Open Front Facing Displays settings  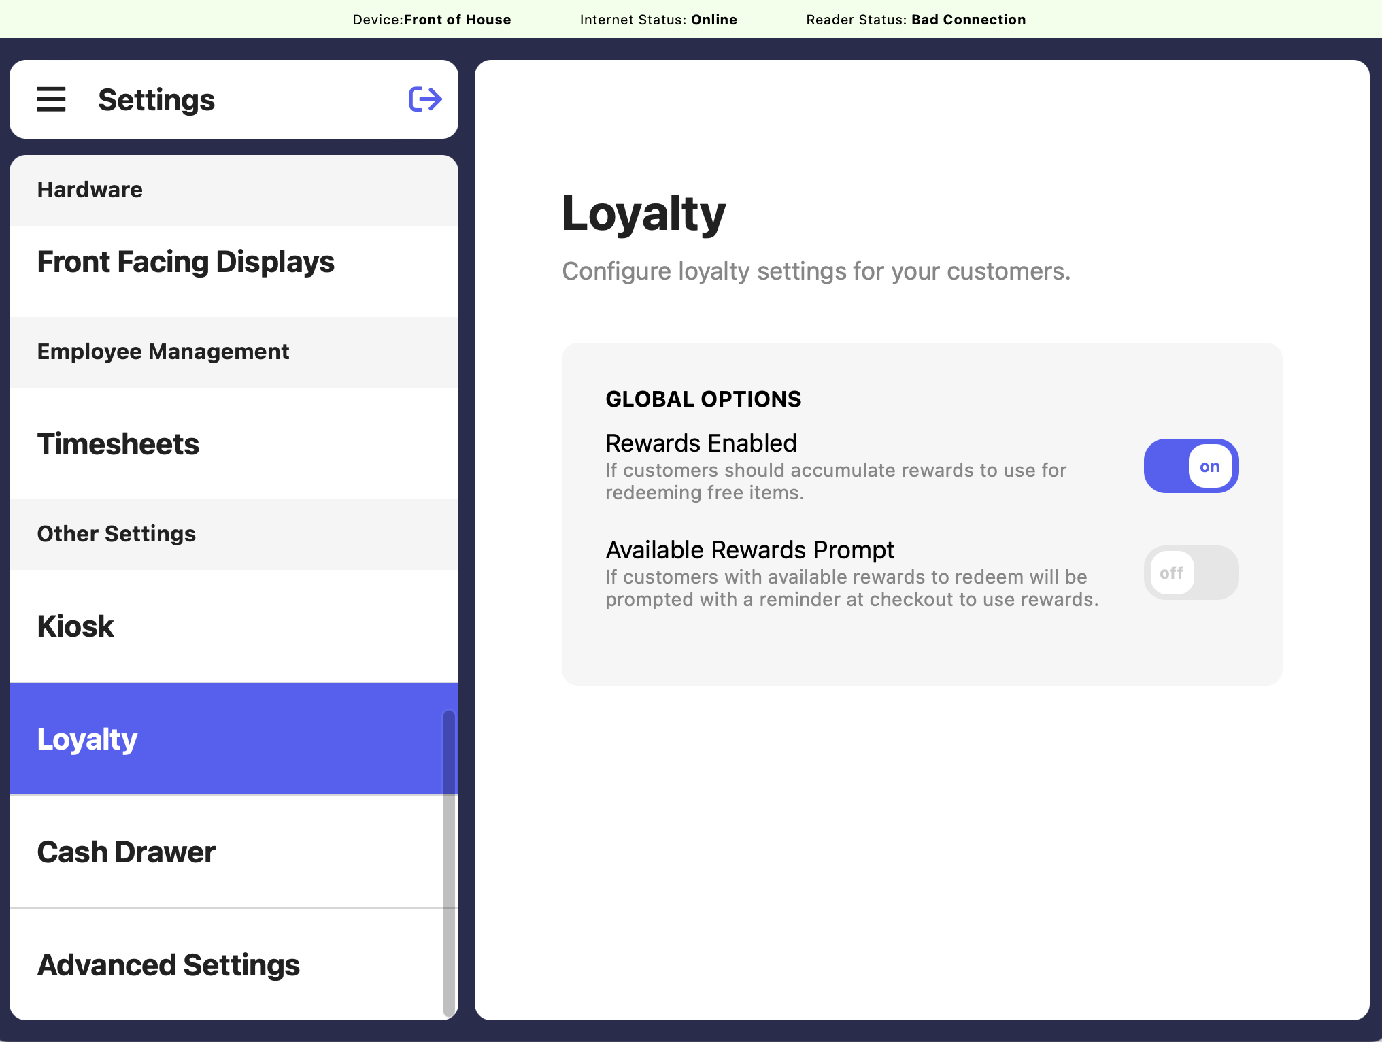[186, 263]
